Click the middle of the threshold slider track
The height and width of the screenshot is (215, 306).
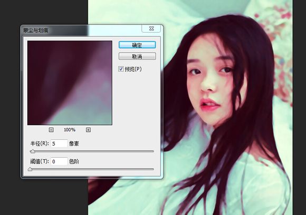click(x=92, y=169)
